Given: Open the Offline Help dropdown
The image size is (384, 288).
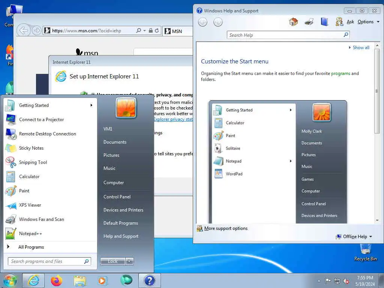Looking at the screenshot, I should point(354,237).
